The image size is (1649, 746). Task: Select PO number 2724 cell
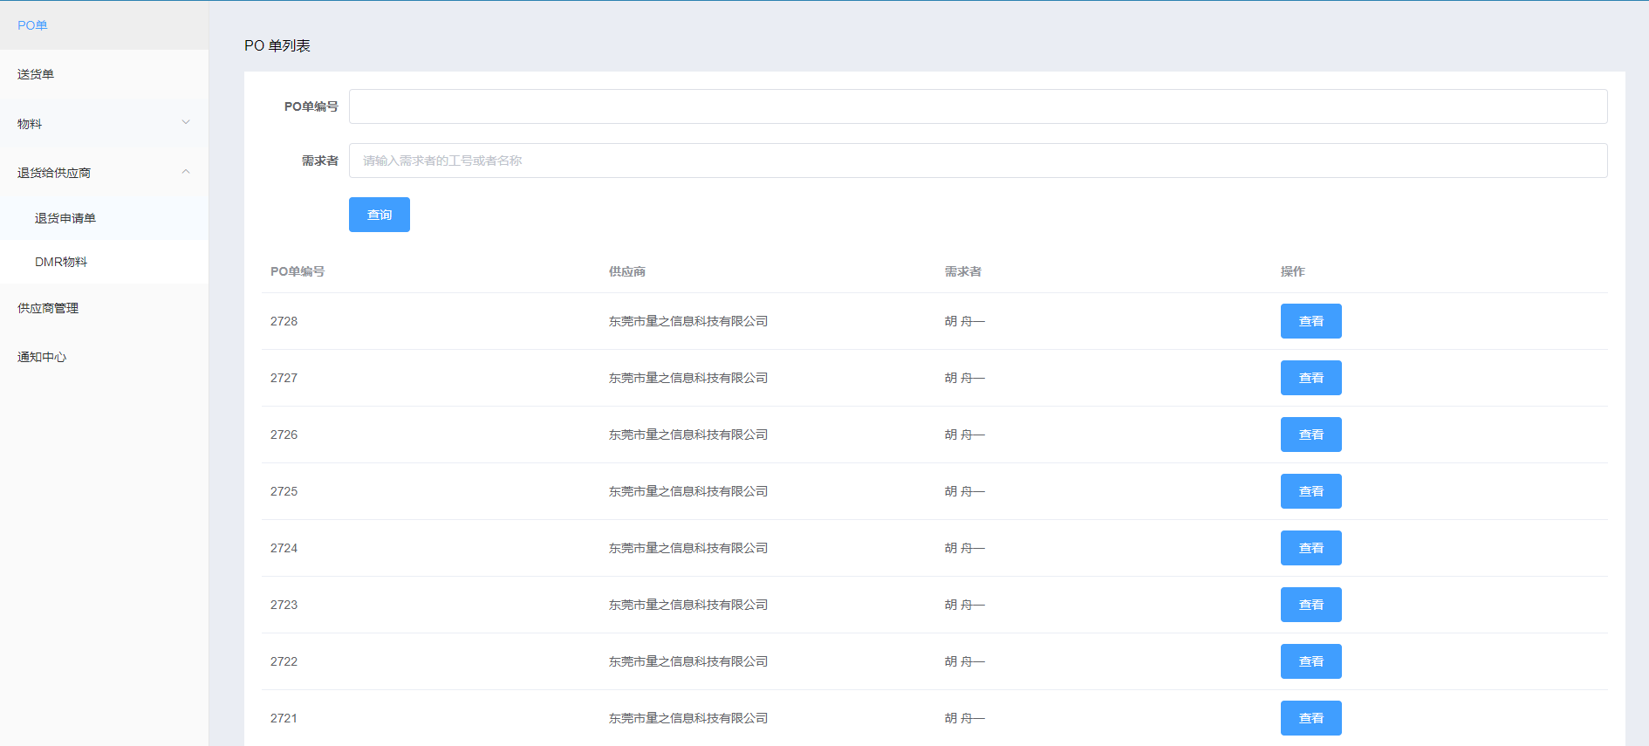284,548
